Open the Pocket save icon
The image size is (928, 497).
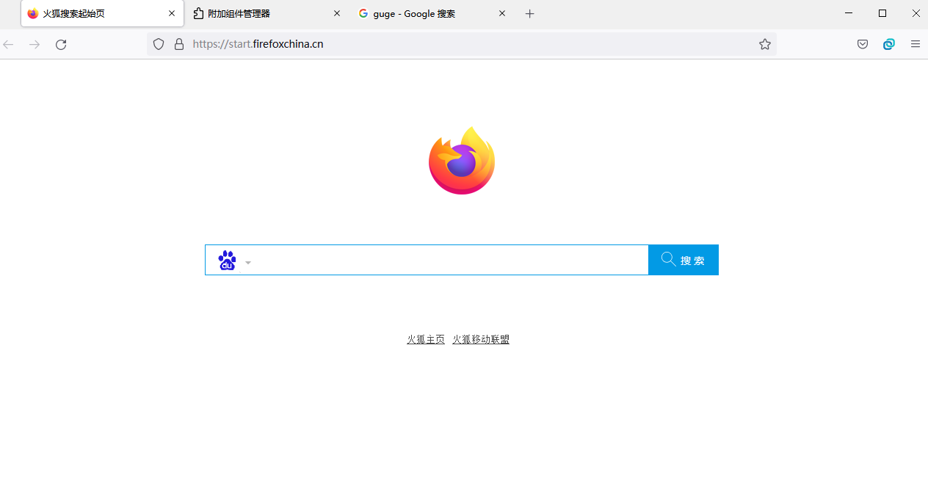[x=863, y=44]
